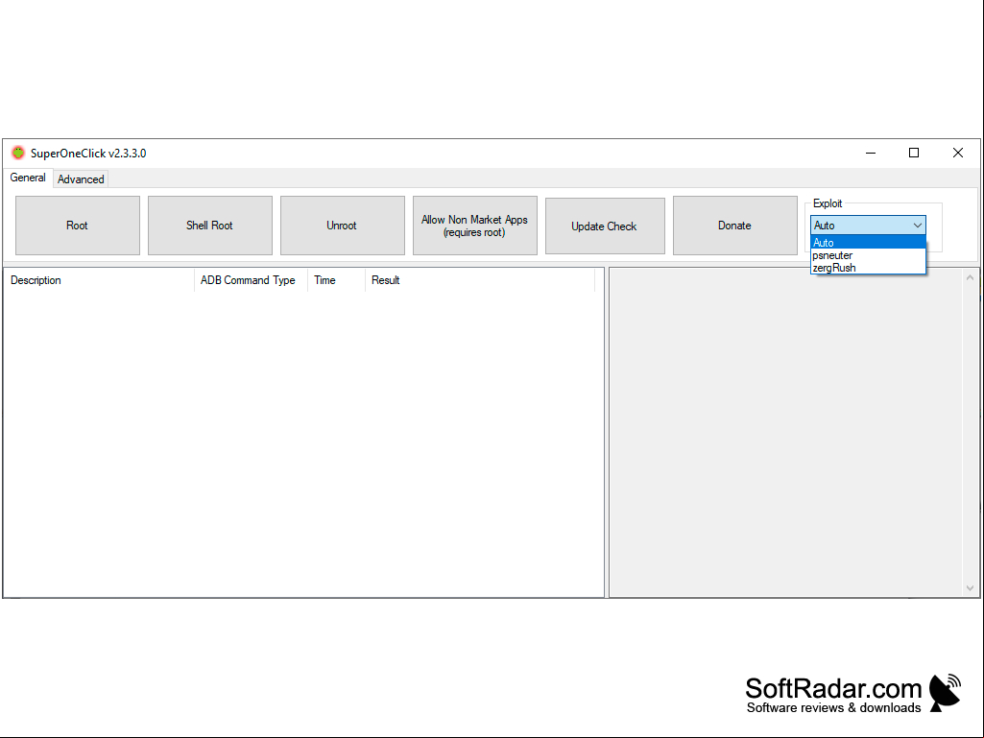Allow Non Market Apps button
Screen dimensions: 984x738
(474, 226)
